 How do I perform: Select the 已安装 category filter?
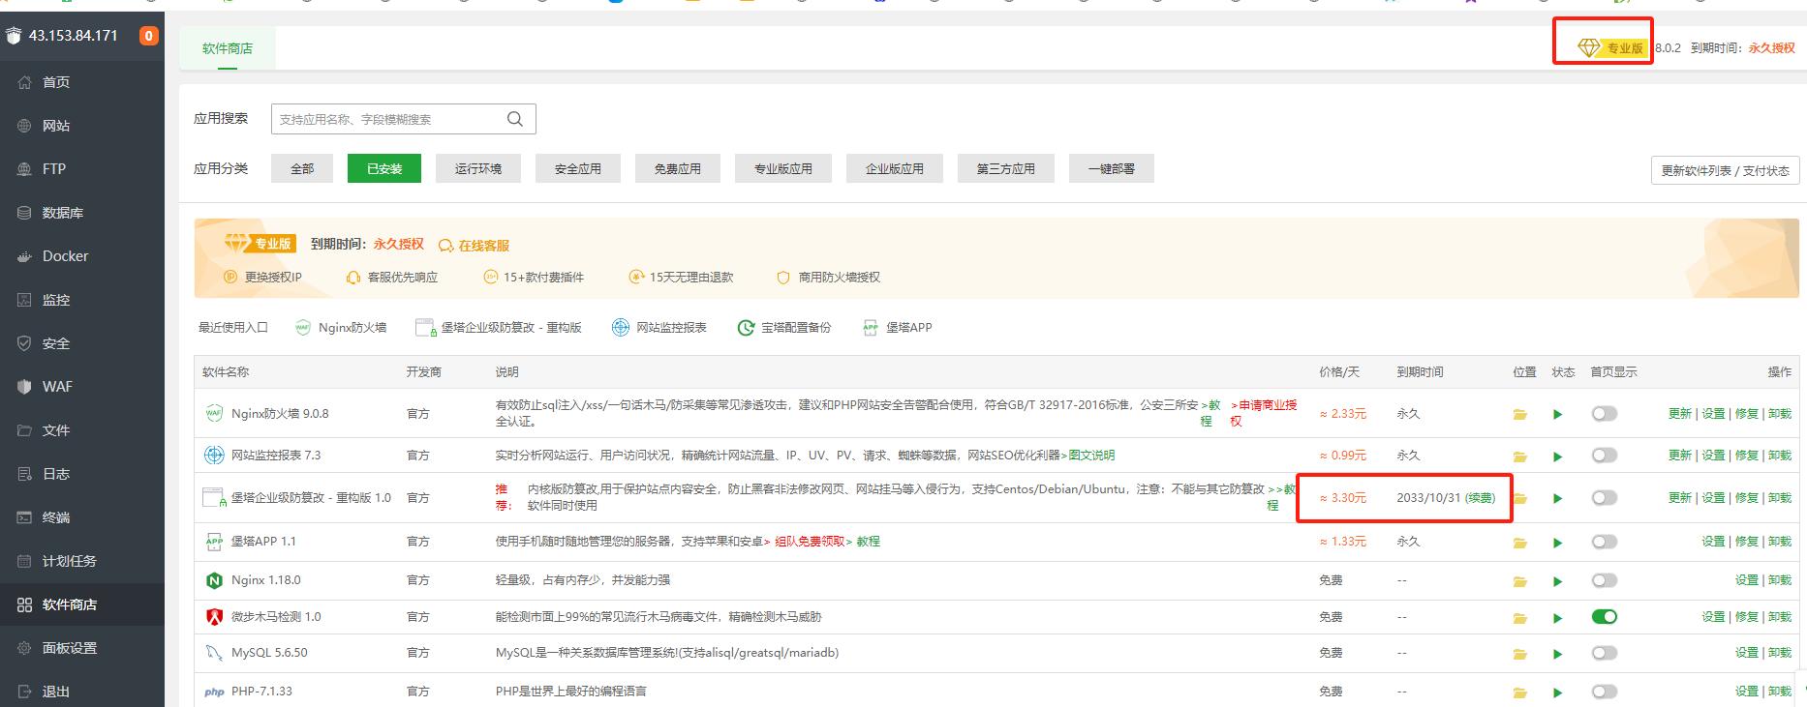pos(384,168)
